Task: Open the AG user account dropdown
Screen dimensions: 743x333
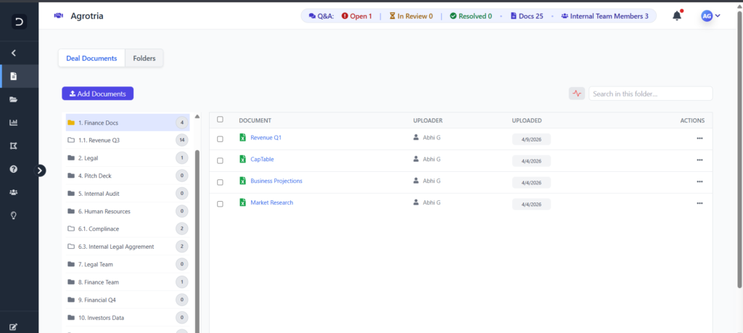Action: point(710,15)
